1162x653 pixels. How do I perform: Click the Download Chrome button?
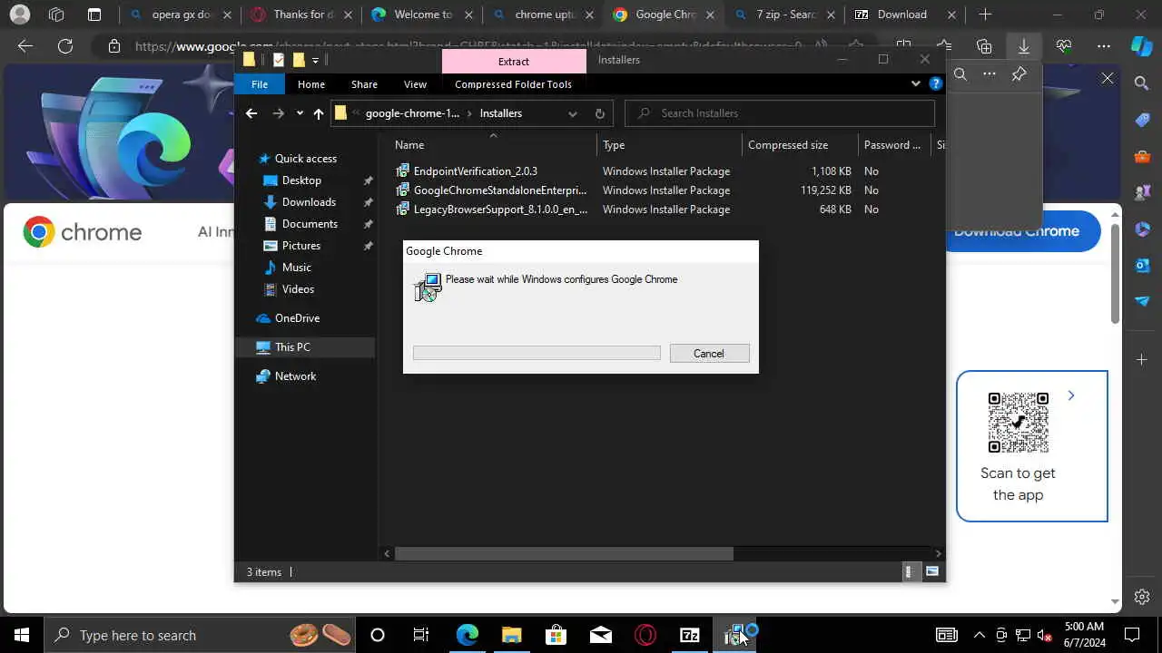tap(1017, 231)
